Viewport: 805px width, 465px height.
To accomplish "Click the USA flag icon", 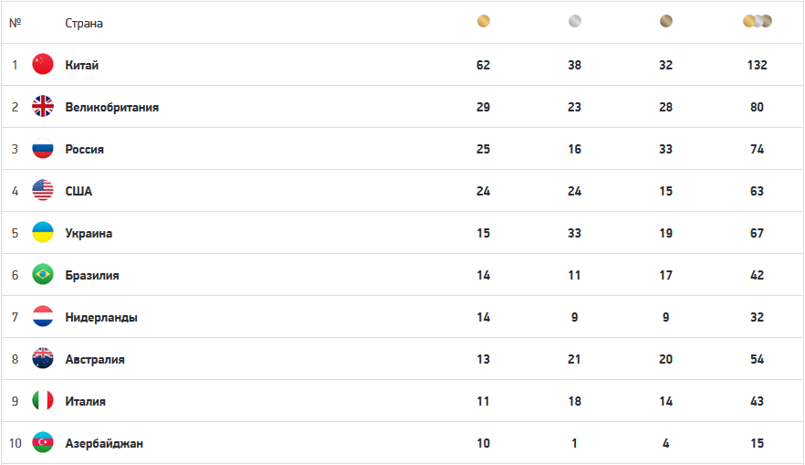I will pos(43,190).
